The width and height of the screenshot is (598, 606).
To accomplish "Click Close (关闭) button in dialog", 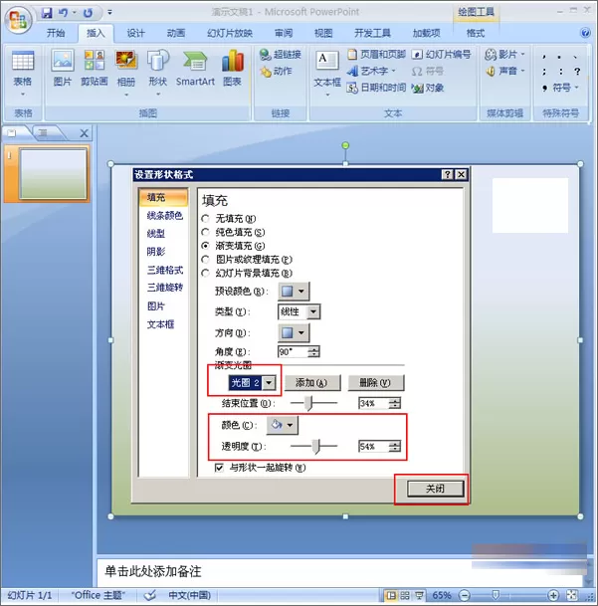I will 435,489.
